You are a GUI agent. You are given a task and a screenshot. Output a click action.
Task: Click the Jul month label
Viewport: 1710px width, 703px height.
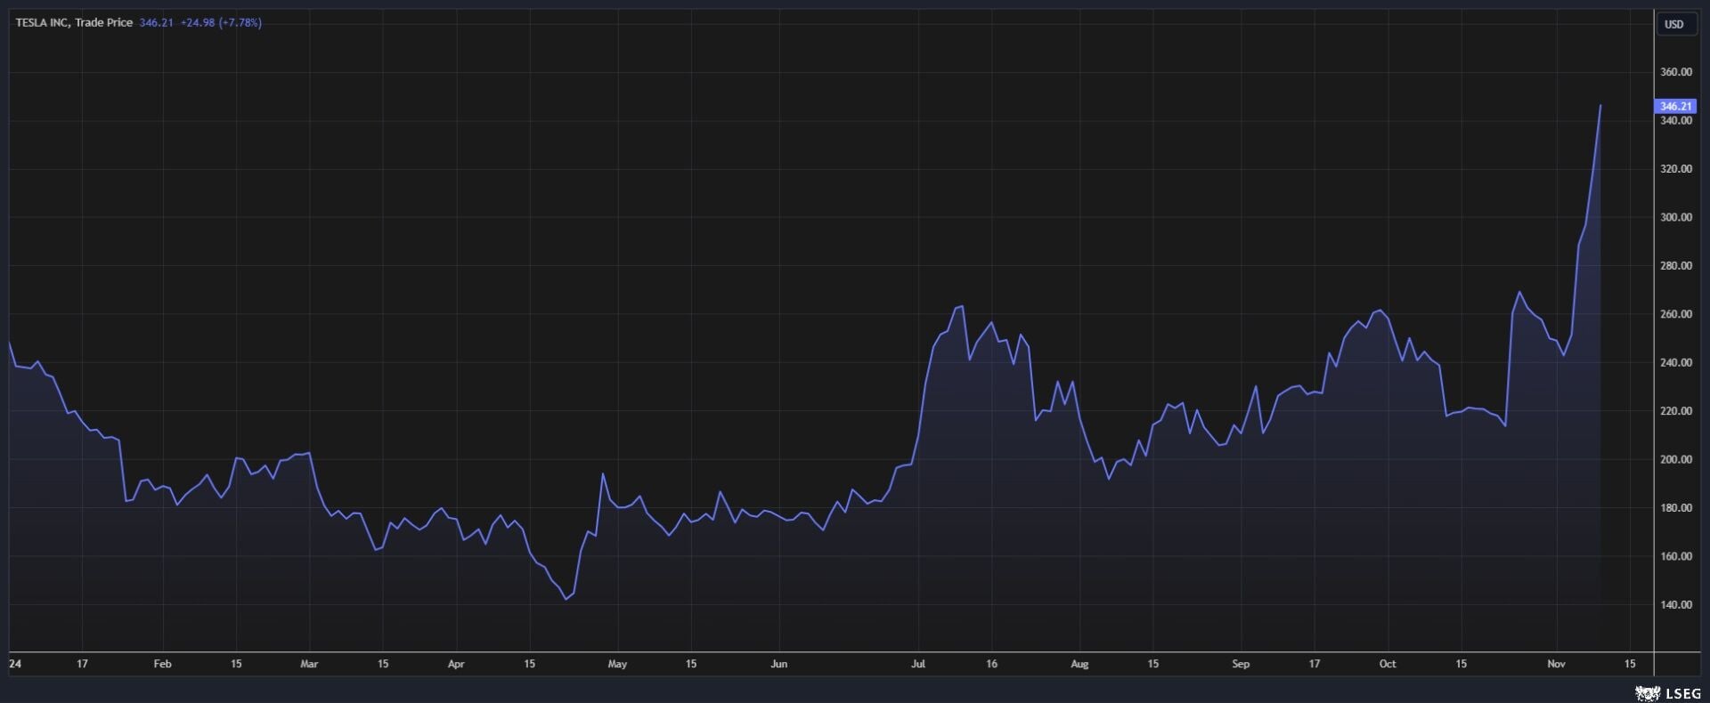918,664
